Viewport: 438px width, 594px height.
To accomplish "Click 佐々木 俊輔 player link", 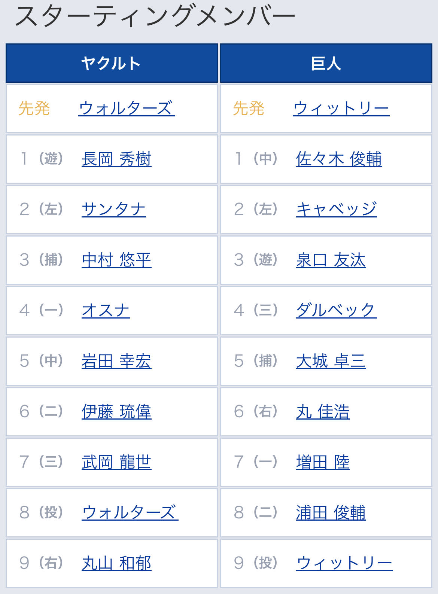I will pyautogui.click(x=339, y=159).
